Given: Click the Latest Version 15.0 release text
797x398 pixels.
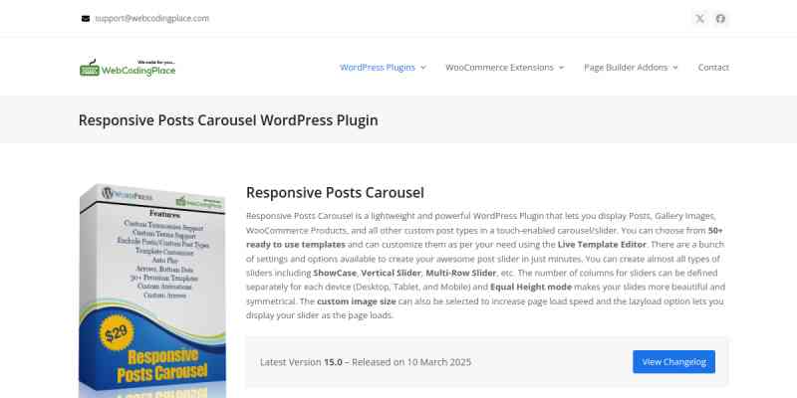Looking at the screenshot, I should click(366, 362).
